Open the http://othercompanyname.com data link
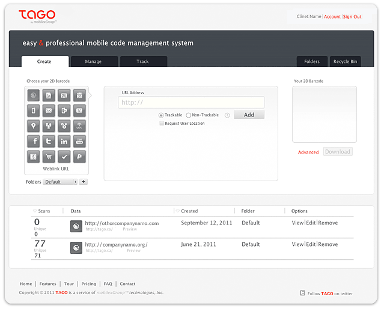The width and height of the screenshot is (381, 309). (x=122, y=223)
